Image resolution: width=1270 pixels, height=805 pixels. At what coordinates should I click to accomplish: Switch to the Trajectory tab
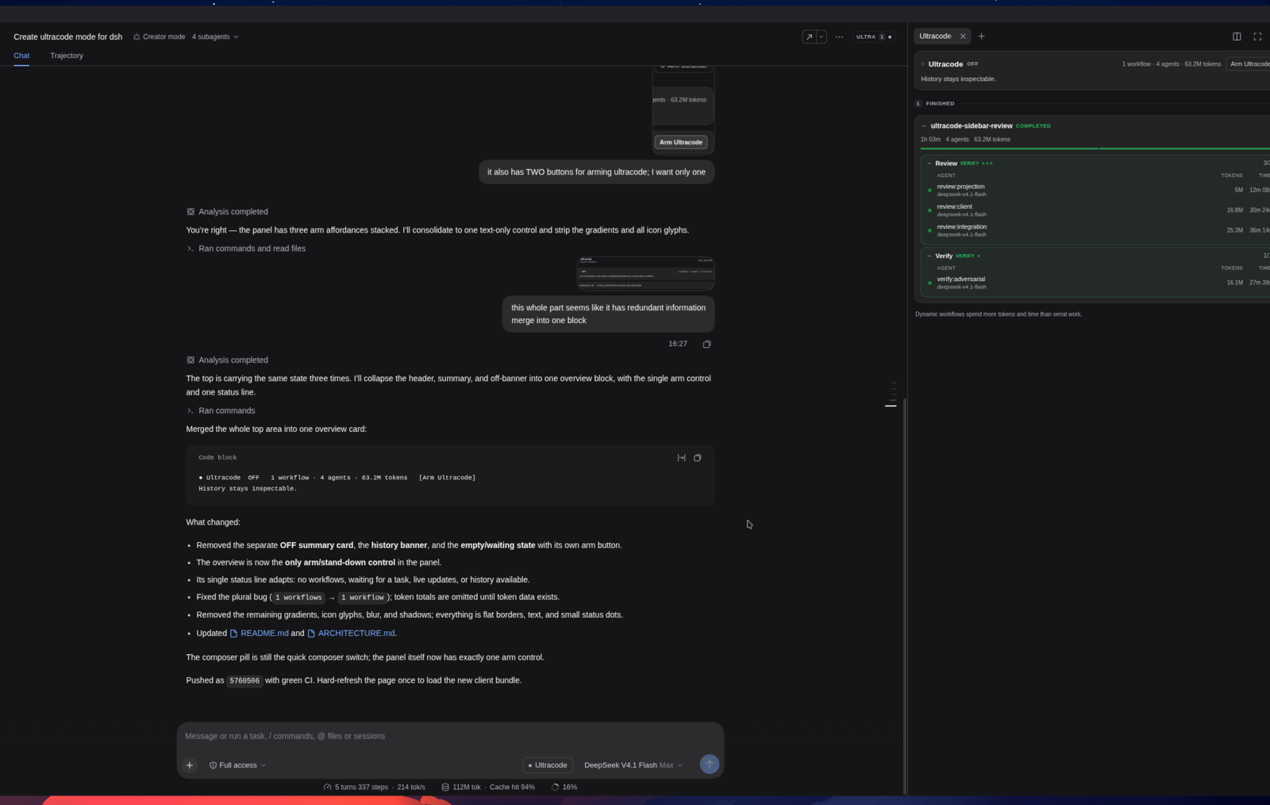click(x=67, y=56)
